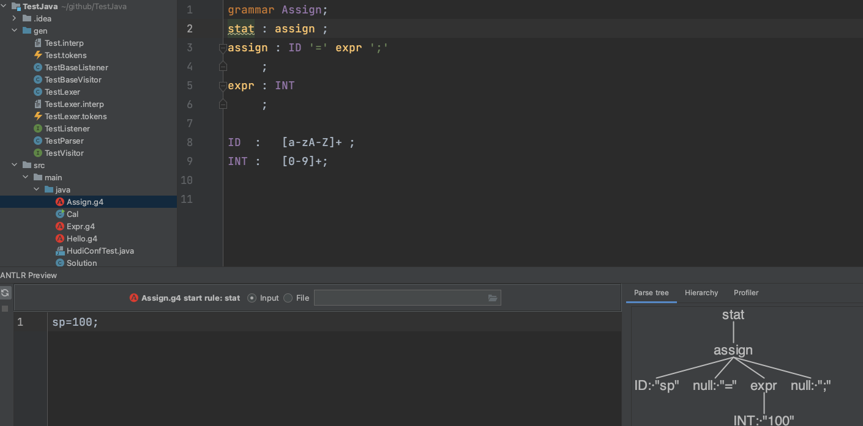
Task: Select the Test.tokens lightning icon
Action: pos(37,55)
